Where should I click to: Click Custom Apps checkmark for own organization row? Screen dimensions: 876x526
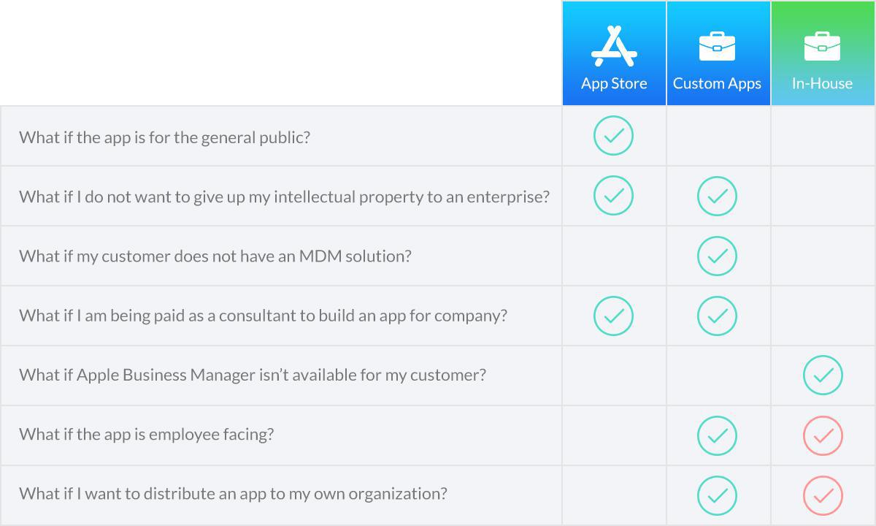coord(717,495)
